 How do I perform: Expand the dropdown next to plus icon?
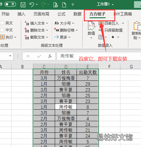pyautogui.click(x=118, y=37)
